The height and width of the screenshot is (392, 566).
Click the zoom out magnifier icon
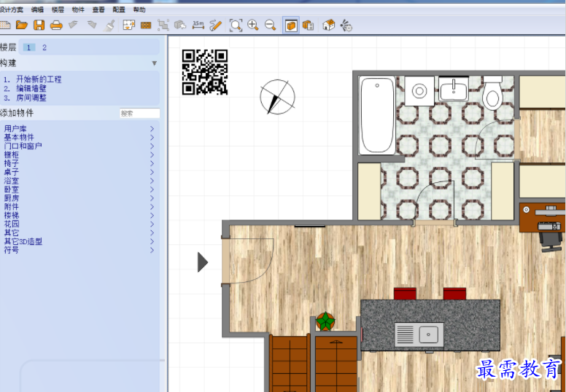[x=270, y=25]
